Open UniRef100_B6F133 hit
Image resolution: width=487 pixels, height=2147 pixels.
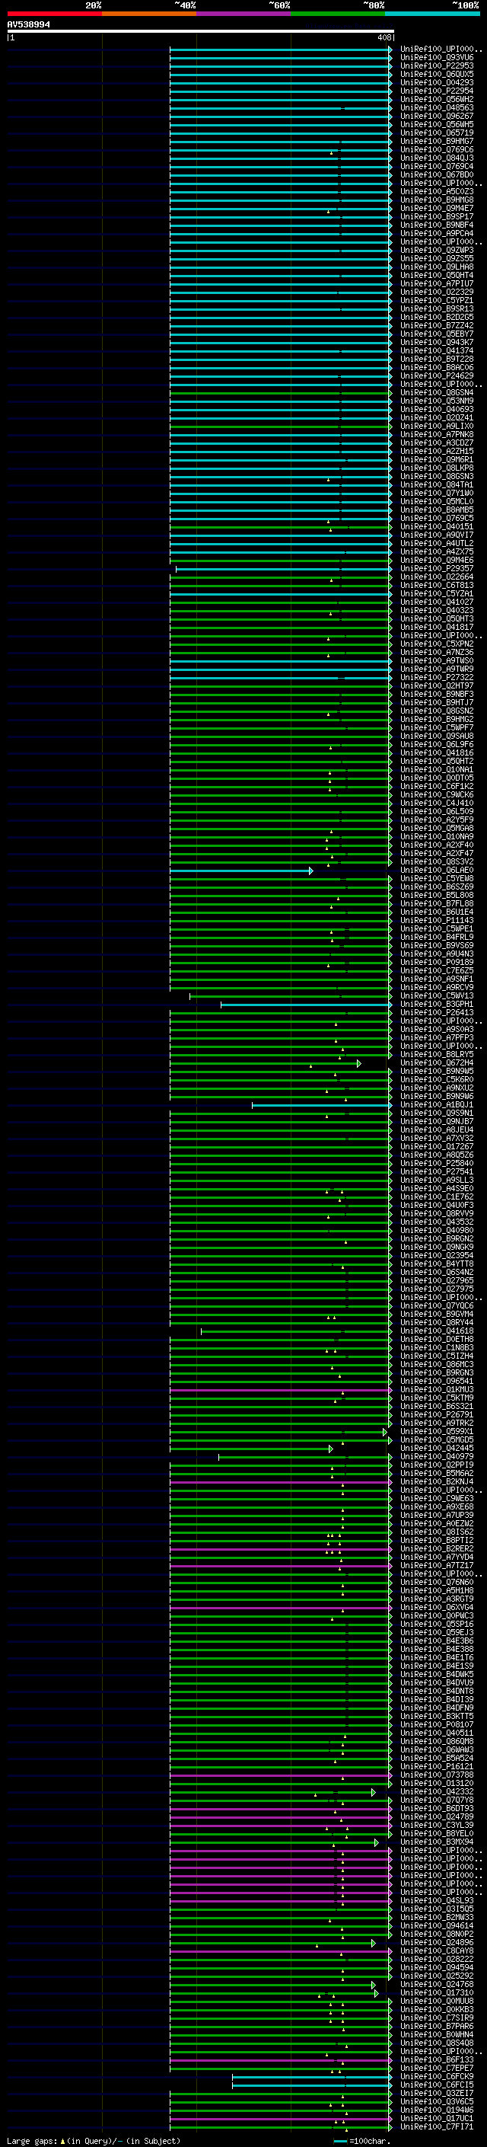[437, 2060]
